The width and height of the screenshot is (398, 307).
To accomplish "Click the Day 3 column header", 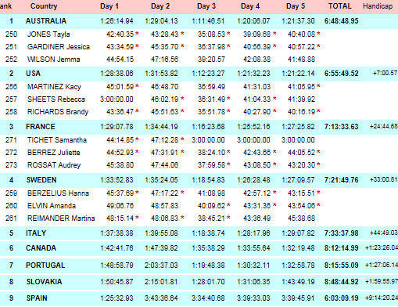I will pos(206,6).
